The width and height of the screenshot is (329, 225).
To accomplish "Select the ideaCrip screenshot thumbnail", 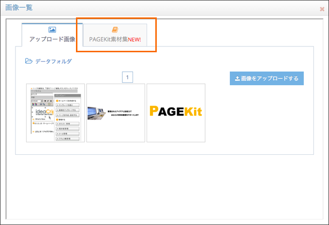I will 55,113.
